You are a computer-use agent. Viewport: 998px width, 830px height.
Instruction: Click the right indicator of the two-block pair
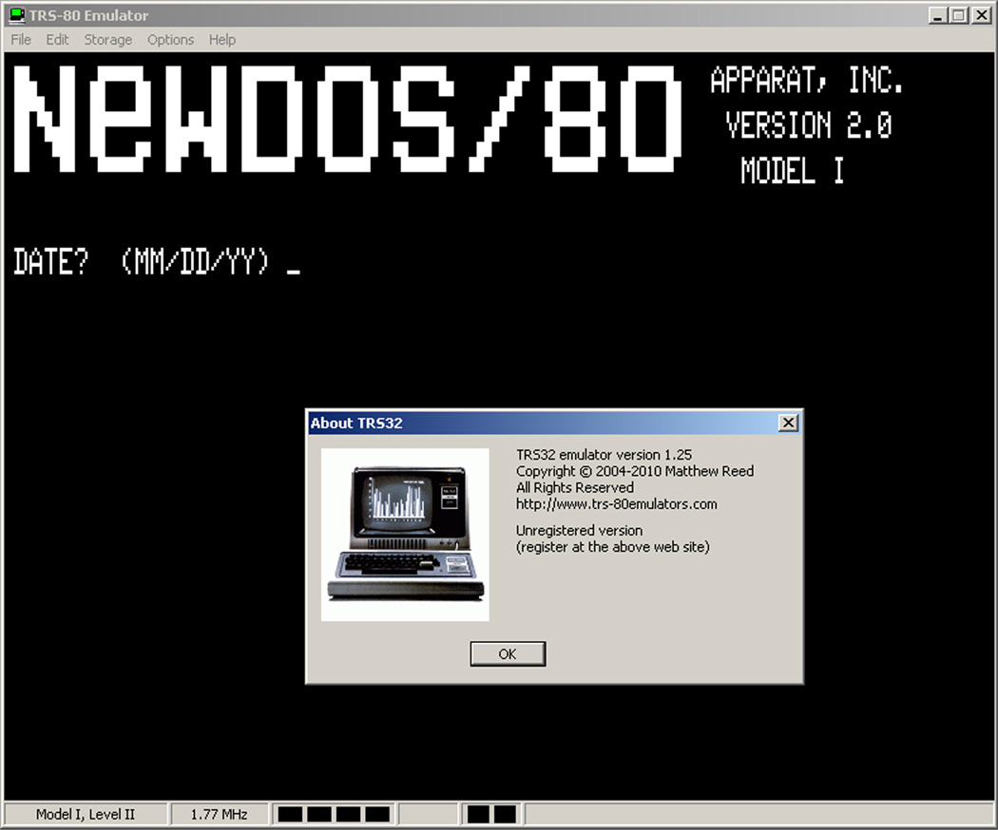pyautogui.click(x=505, y=814)
